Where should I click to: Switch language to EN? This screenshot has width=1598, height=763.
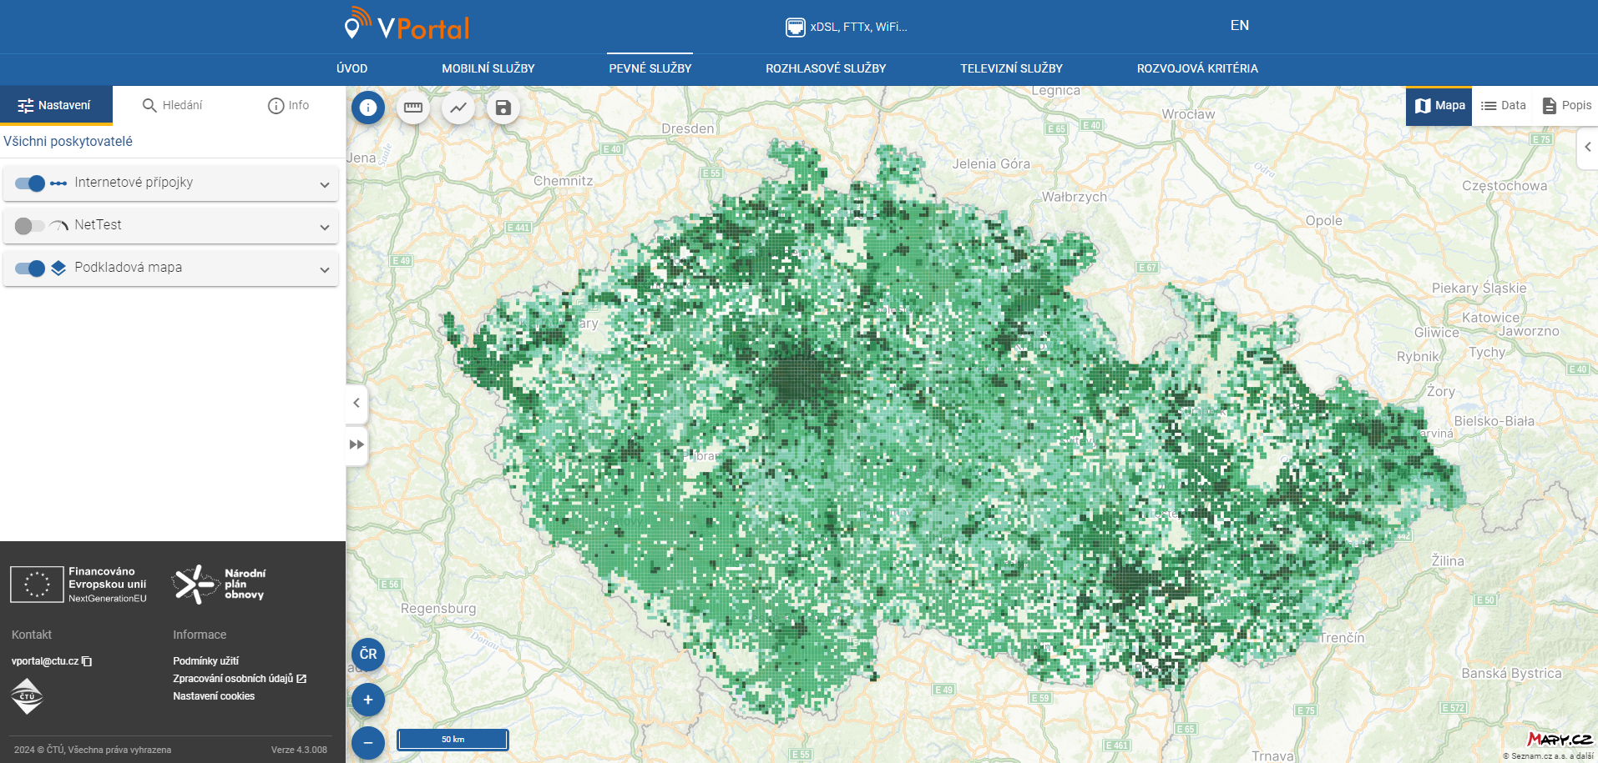tap(1239, 26)
